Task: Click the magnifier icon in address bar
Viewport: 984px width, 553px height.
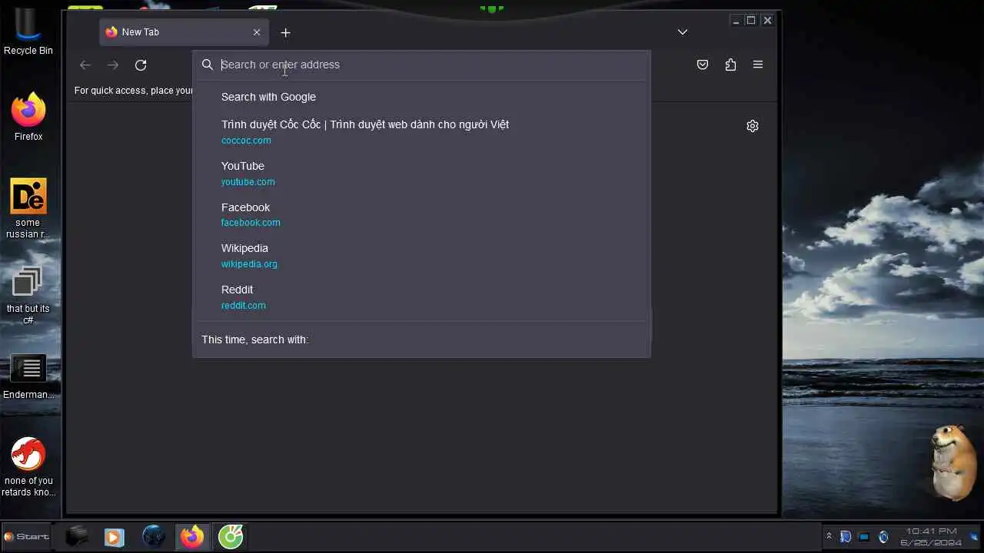Action: 208,65
